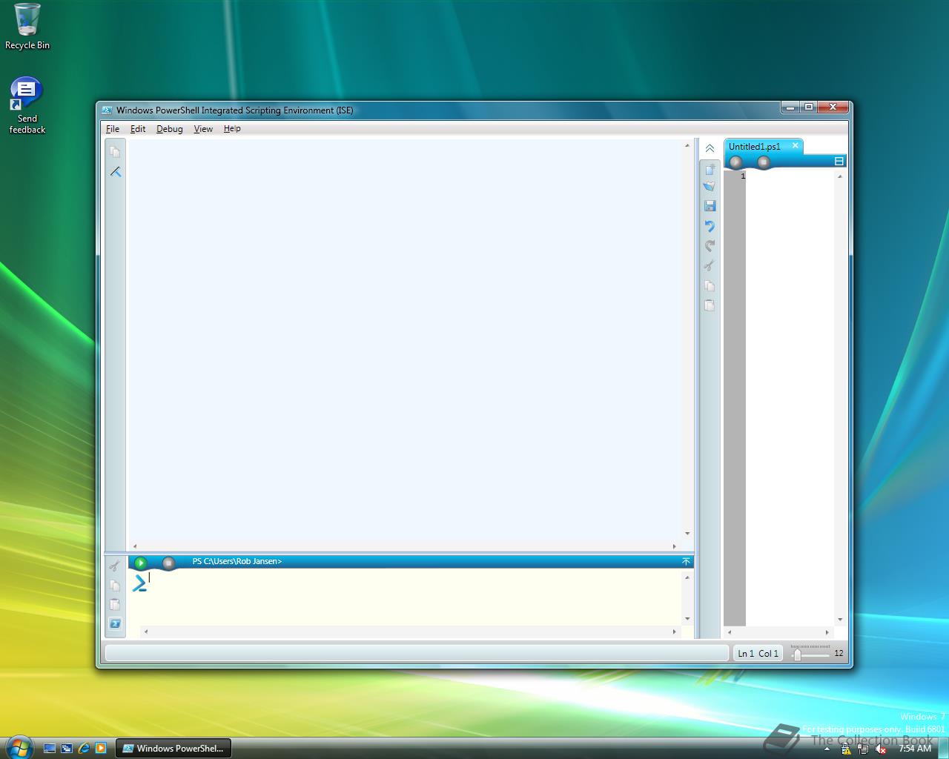949x759 pixels.
Task: Click output pane horizontal scroll right arrow
Action: coord(674,546)
